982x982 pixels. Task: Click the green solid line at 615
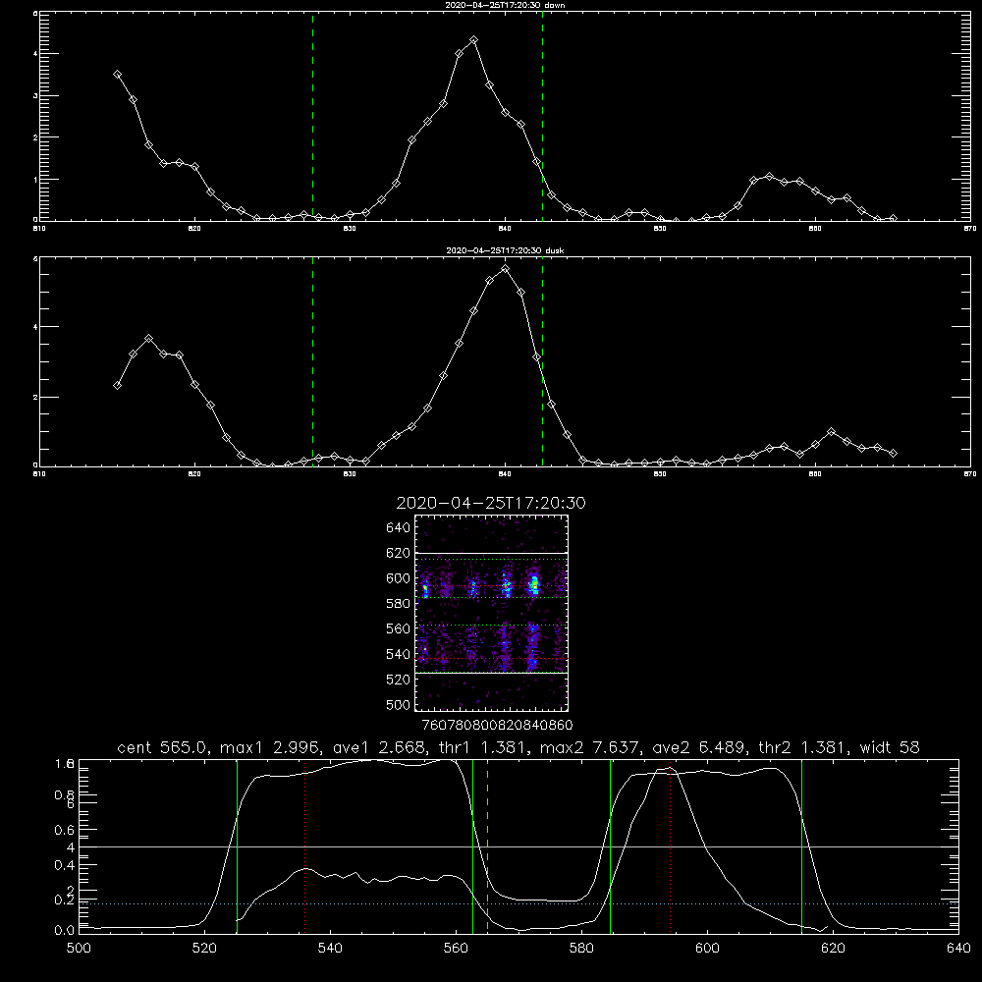801,846
